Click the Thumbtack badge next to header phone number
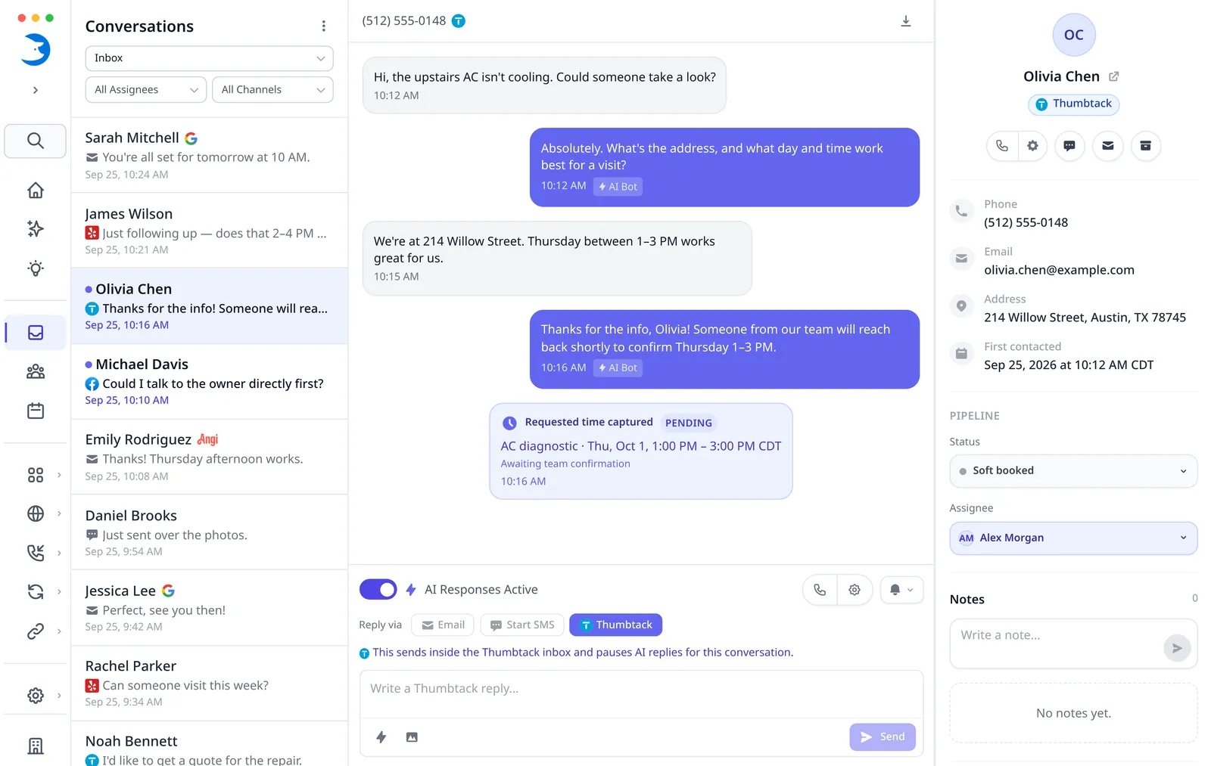The image size is (1211, 766). pyautogui.click(x=459, y=21)
